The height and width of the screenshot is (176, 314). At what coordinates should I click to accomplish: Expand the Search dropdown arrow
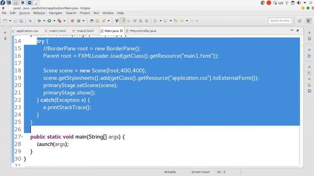[108, 21]
